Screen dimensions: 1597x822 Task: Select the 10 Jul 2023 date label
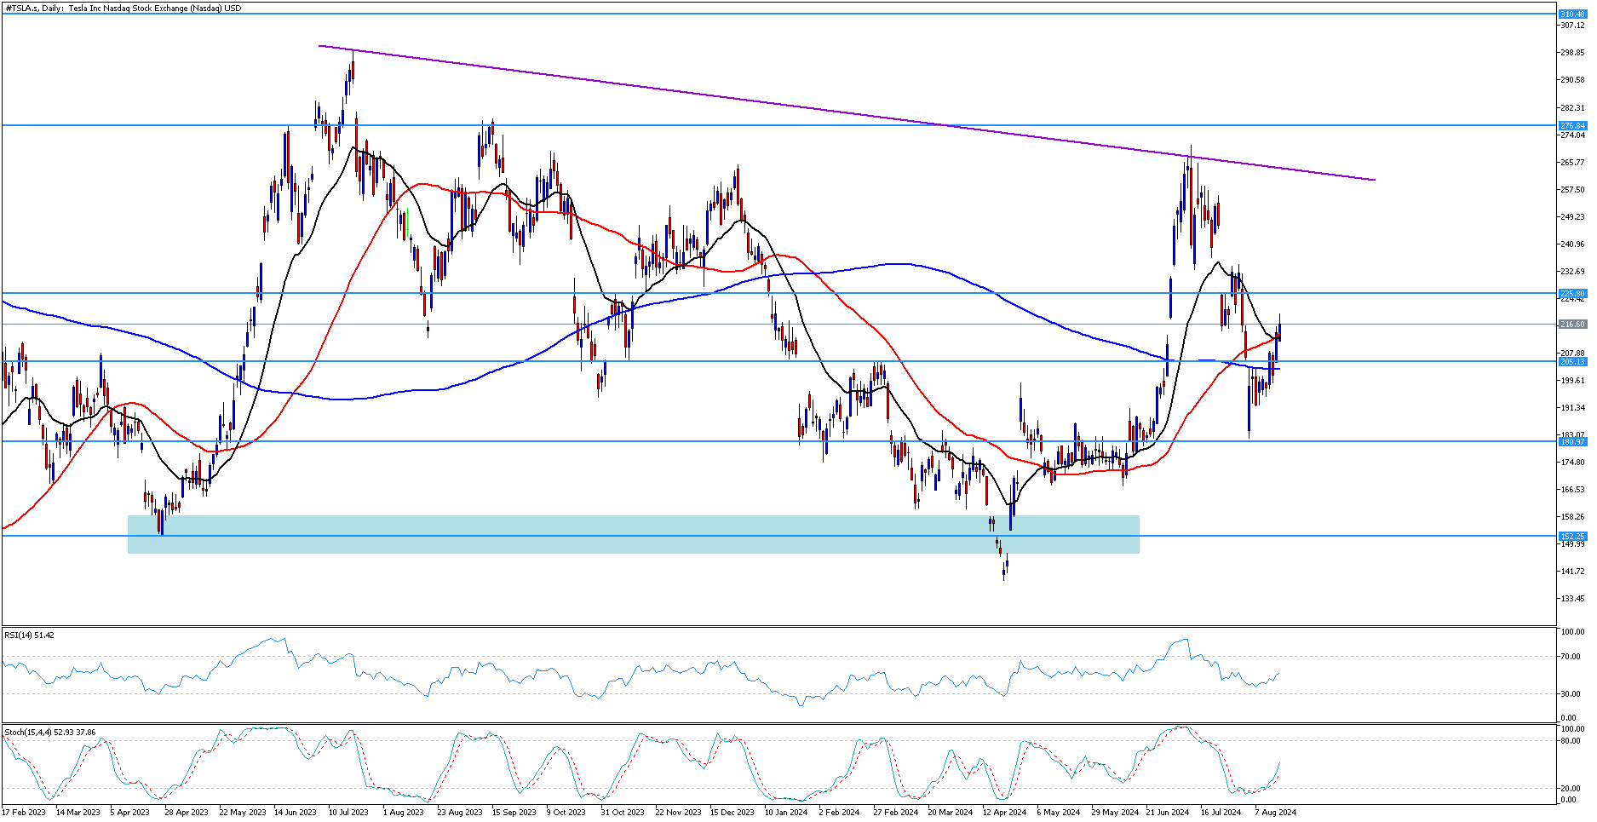pyautogui.click(x=348, y=813)
